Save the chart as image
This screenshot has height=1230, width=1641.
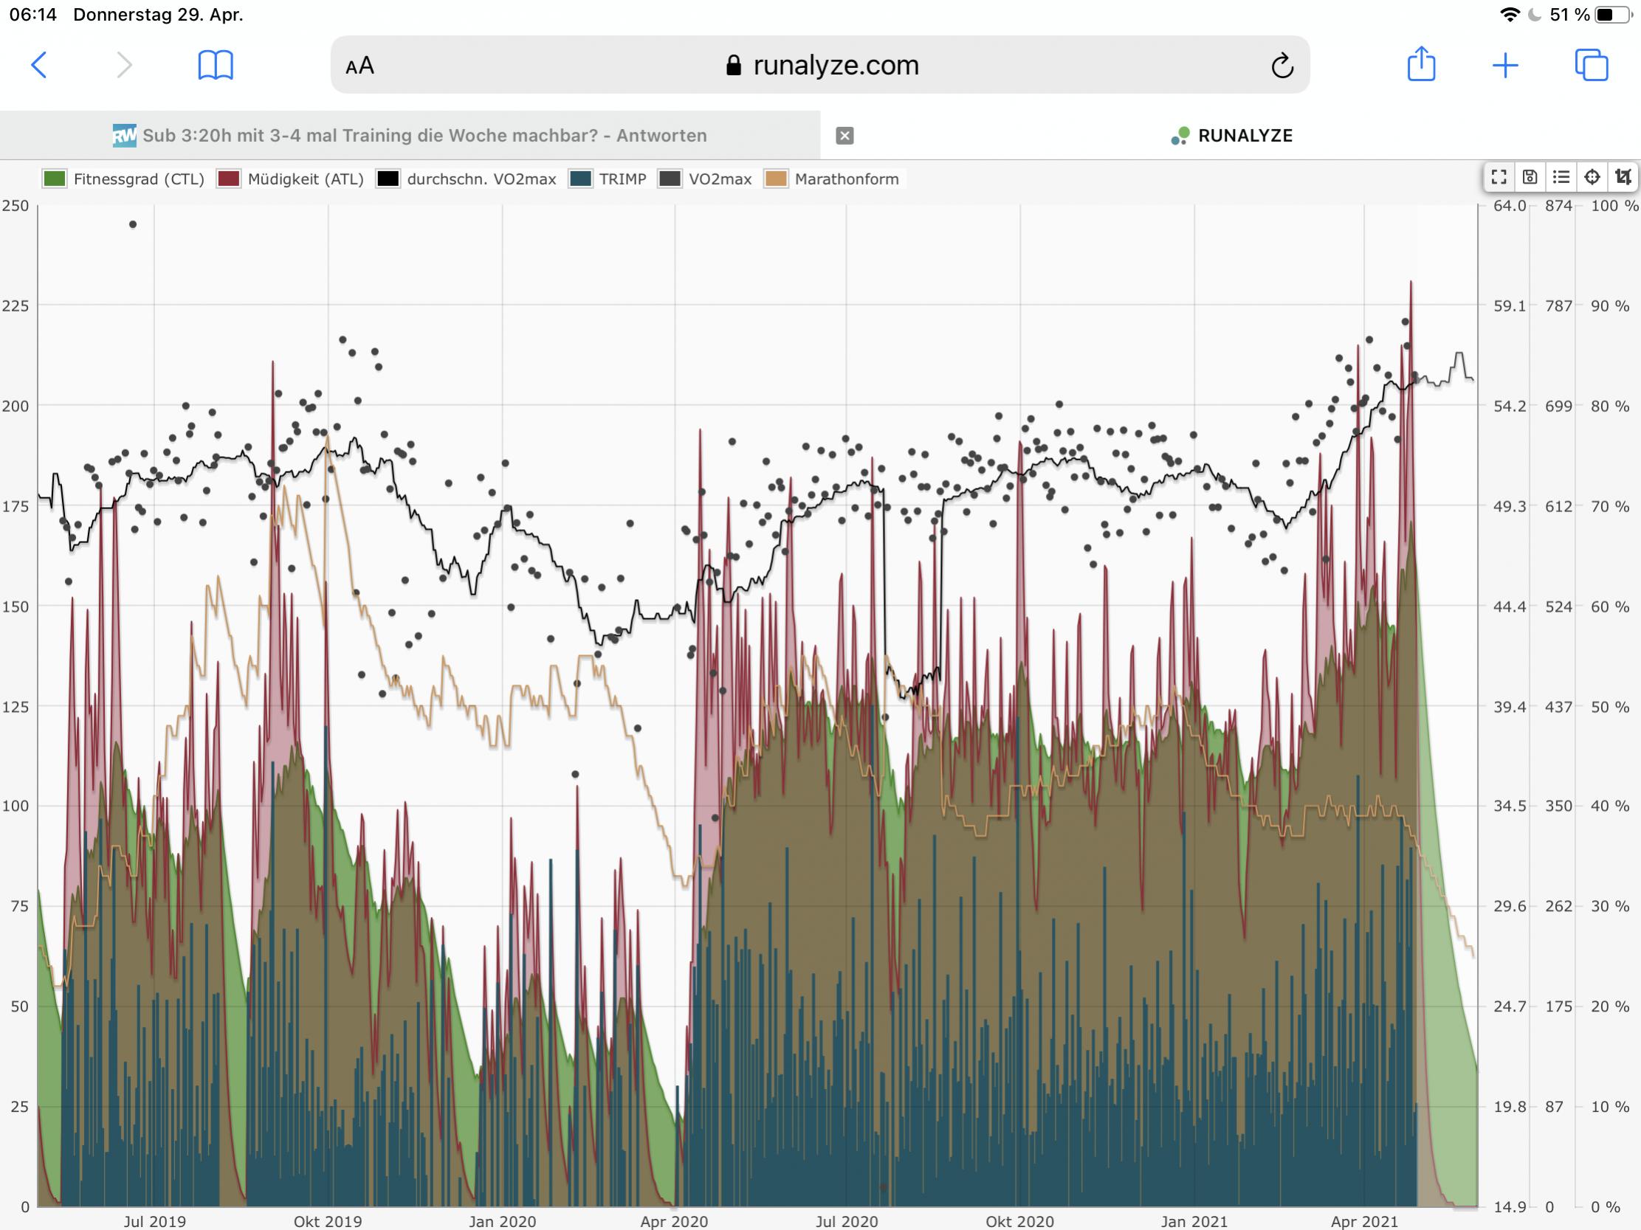pyautogui.click(x=1530, y=177)
